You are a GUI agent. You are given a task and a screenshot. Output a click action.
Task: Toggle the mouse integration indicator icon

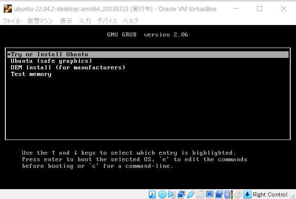tap(238, 194)
